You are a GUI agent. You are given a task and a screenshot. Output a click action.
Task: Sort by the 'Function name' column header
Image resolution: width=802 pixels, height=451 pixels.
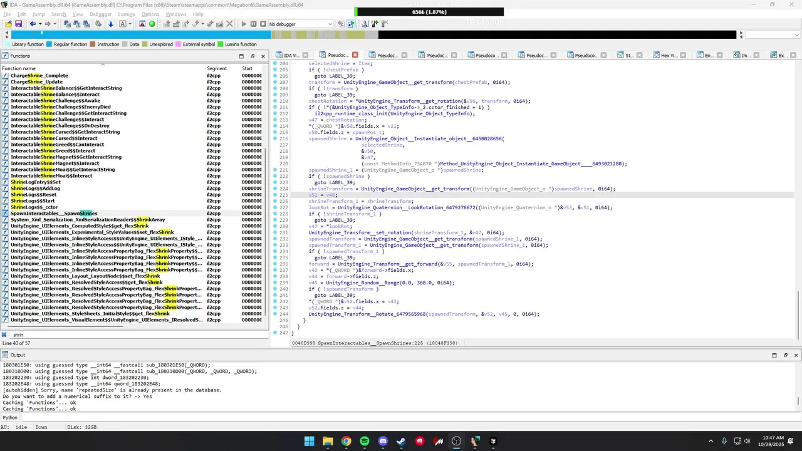pos(103,68)
